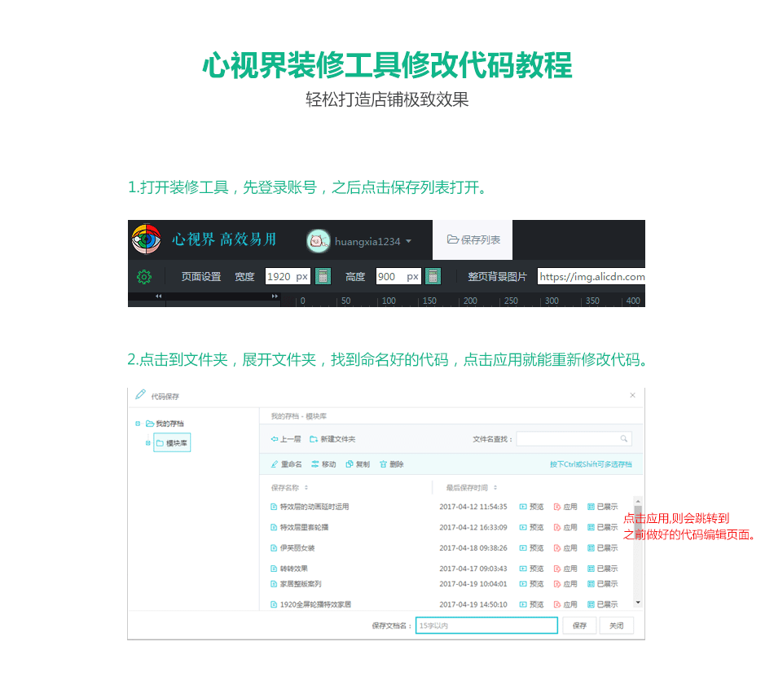Apply the 特效层里套轮播 entry
774x681 pixels.
click(x=565, y=528)
